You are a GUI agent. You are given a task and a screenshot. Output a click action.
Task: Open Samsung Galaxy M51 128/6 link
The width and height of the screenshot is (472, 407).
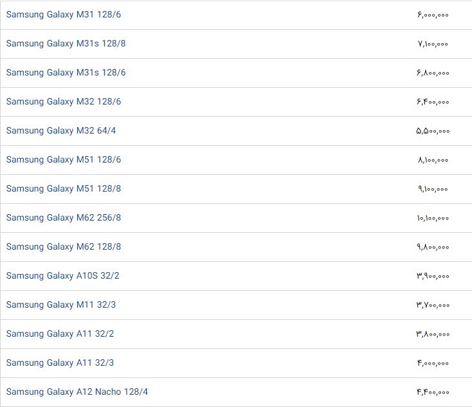(64, 159)
